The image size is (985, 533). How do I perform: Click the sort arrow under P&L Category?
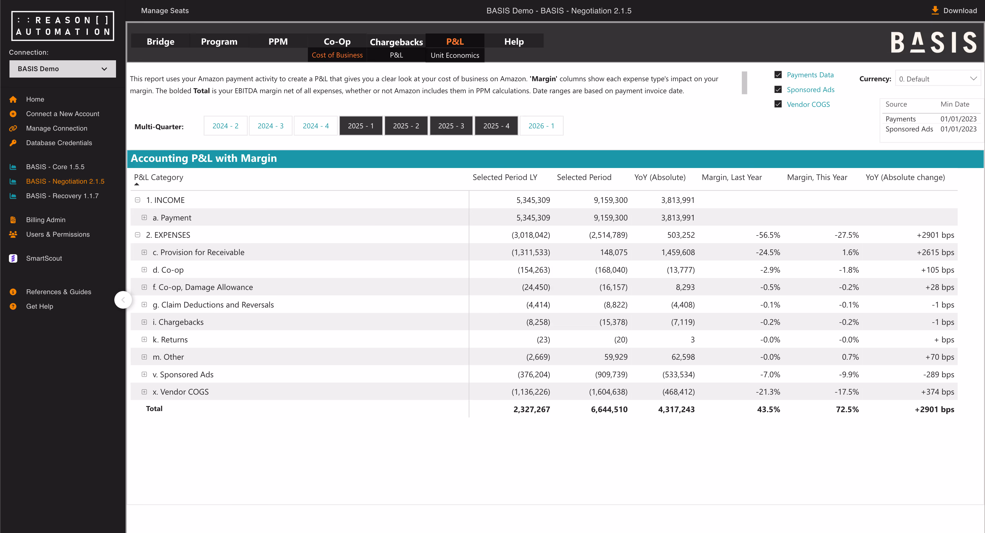pos(136,184)
